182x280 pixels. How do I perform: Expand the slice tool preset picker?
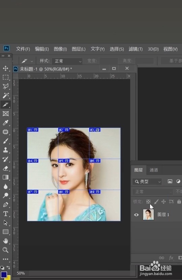pos(27,61)
